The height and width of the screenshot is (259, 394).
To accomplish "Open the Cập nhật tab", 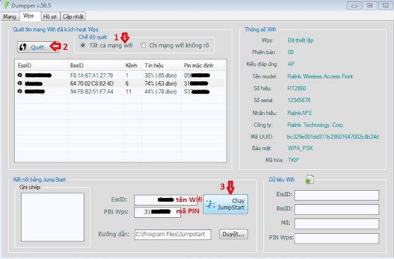I will 73,17.
